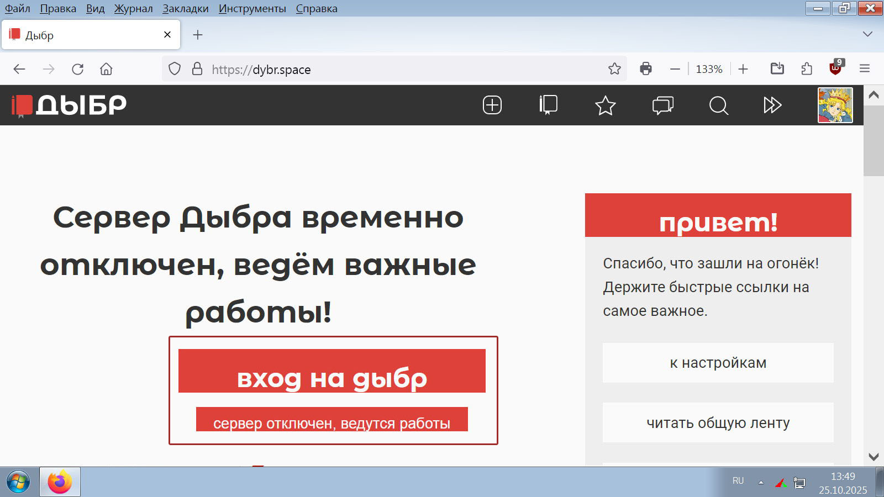Open the Инструменты menu
Image resolution: width=884 pixels, height=497 pixels.
(x=252, y=8)
